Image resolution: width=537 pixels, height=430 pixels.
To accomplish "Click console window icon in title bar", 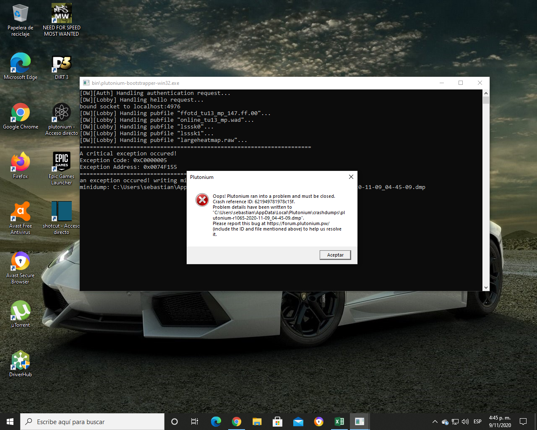I will point(86,83).
